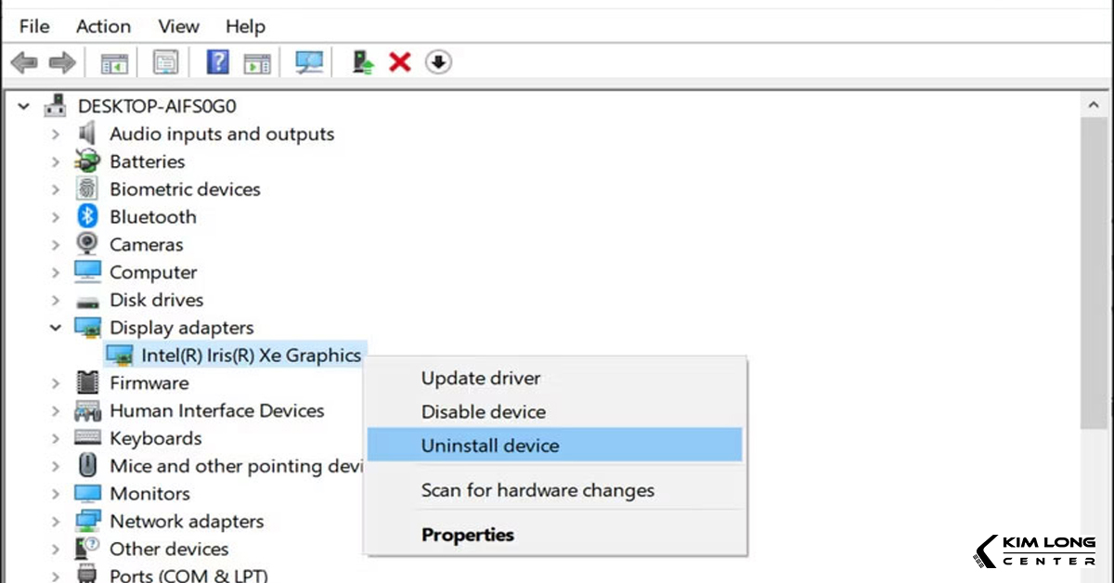Click the Back navigation arrow

[x=24, y=61]
